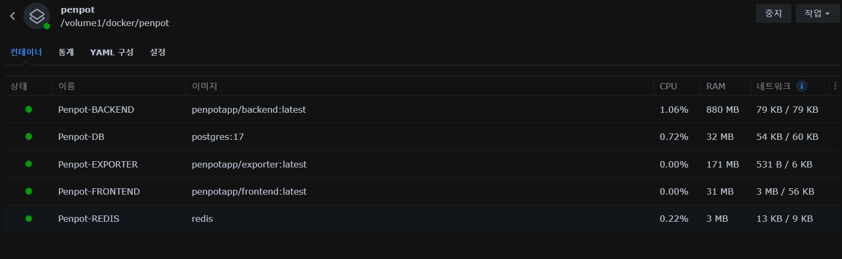Open the column options three-dot menu

pyautogui.click(x=835, y=86)
